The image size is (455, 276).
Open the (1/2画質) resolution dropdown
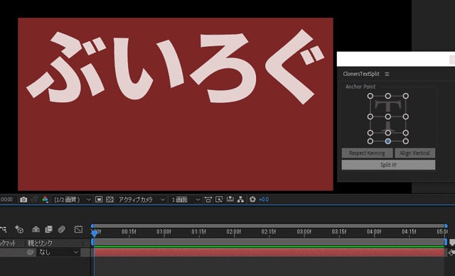pyautogui.click(x=72, y=199)
